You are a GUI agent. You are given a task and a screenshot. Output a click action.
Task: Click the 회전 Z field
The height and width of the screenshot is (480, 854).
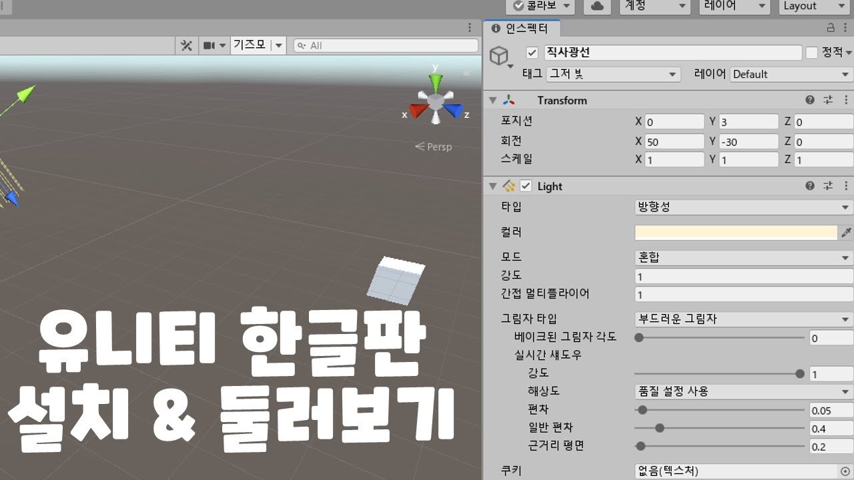click(x=823, y=141)
